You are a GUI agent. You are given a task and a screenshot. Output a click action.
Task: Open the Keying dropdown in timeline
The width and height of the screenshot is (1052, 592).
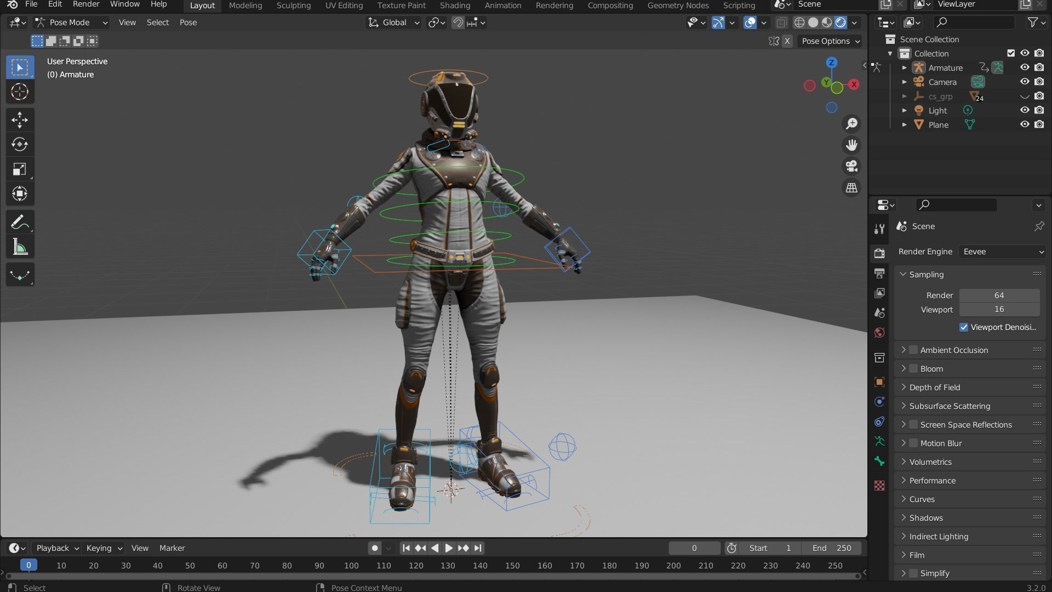(104, 548)
